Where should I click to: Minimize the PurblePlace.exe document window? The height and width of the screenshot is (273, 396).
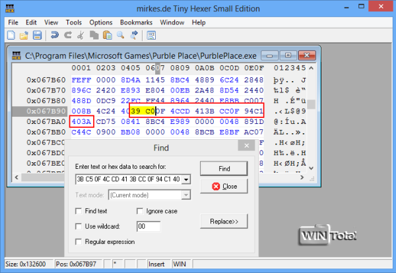269,55
